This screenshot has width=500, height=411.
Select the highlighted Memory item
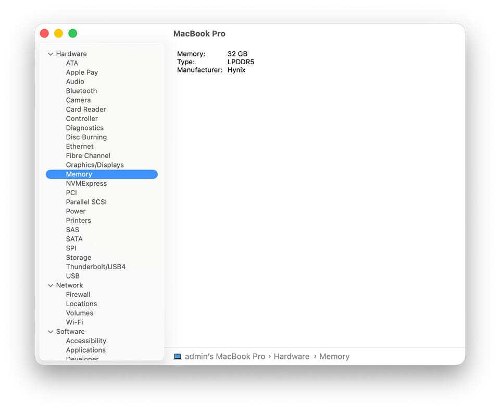click(102, 174)
